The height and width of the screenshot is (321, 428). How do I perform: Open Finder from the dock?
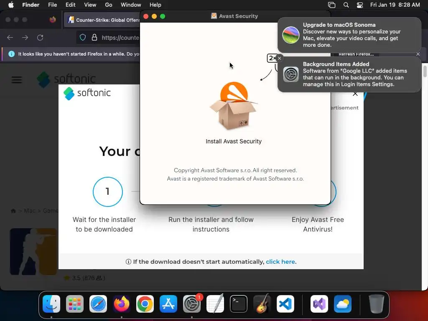tap(51, 304)
